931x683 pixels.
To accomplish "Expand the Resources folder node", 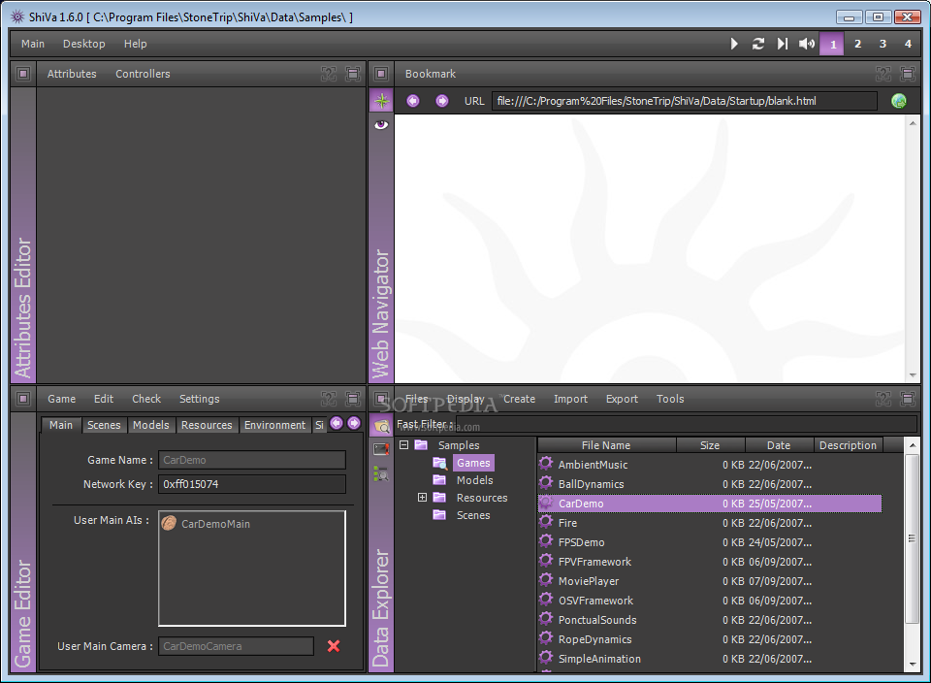I will click(422, 497).
